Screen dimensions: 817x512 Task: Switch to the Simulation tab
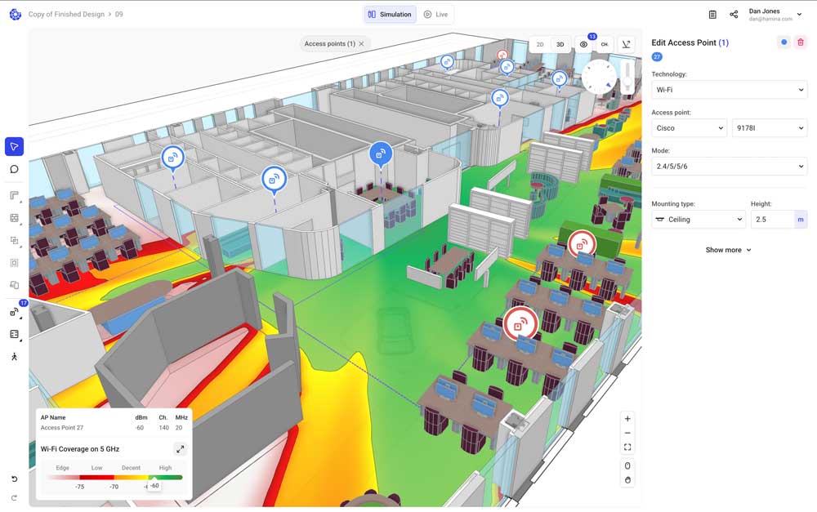coord(390,15)
